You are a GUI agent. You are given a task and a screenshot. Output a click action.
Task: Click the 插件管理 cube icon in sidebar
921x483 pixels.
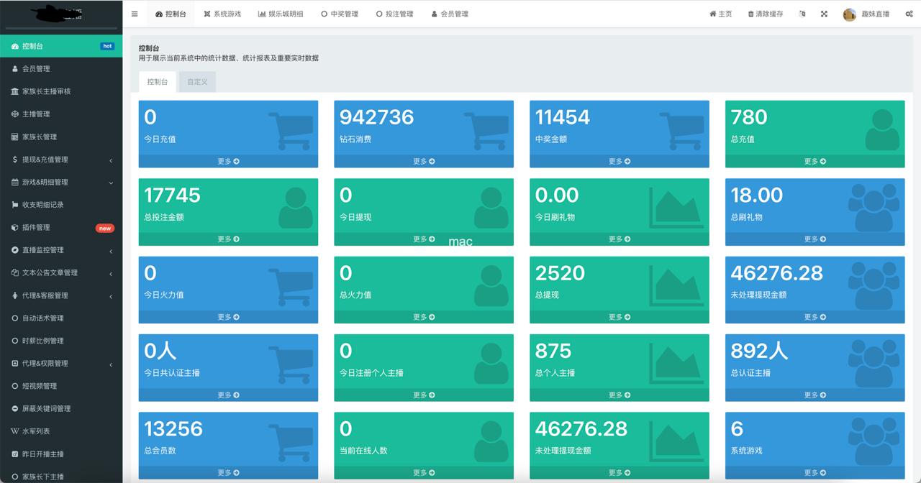[x=15, y=227]
